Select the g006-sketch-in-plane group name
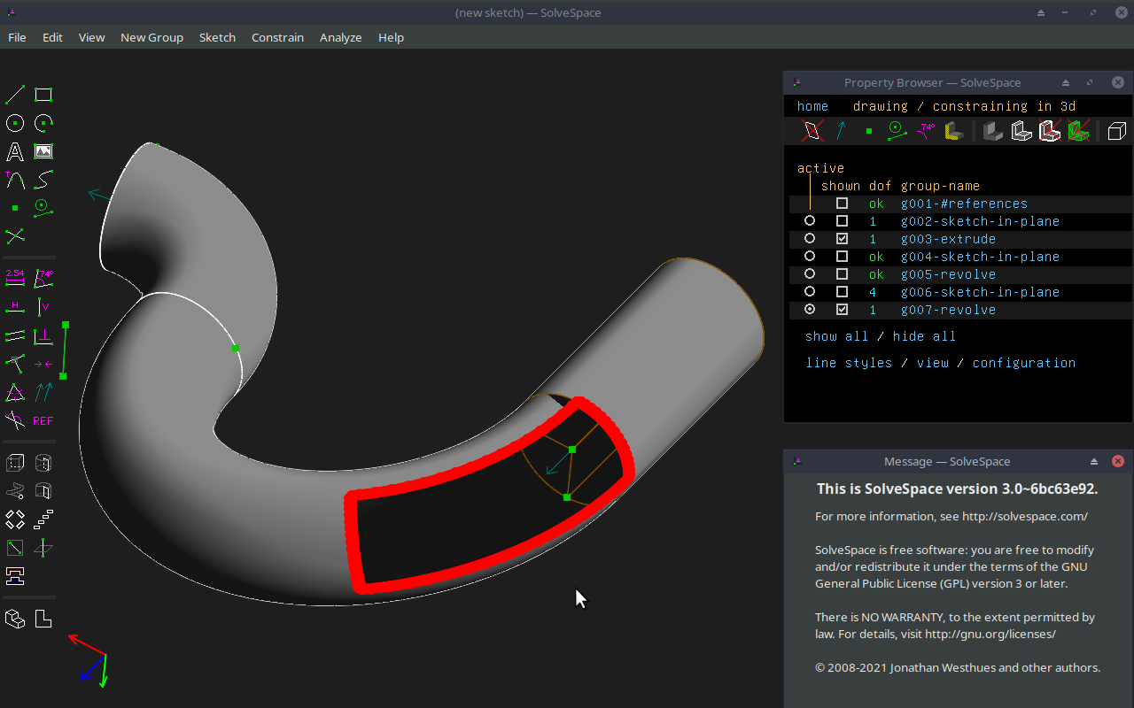1134x708 pixels. click(979, 292)
